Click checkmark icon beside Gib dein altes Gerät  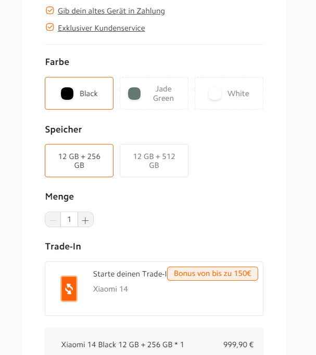pos(50,10)
